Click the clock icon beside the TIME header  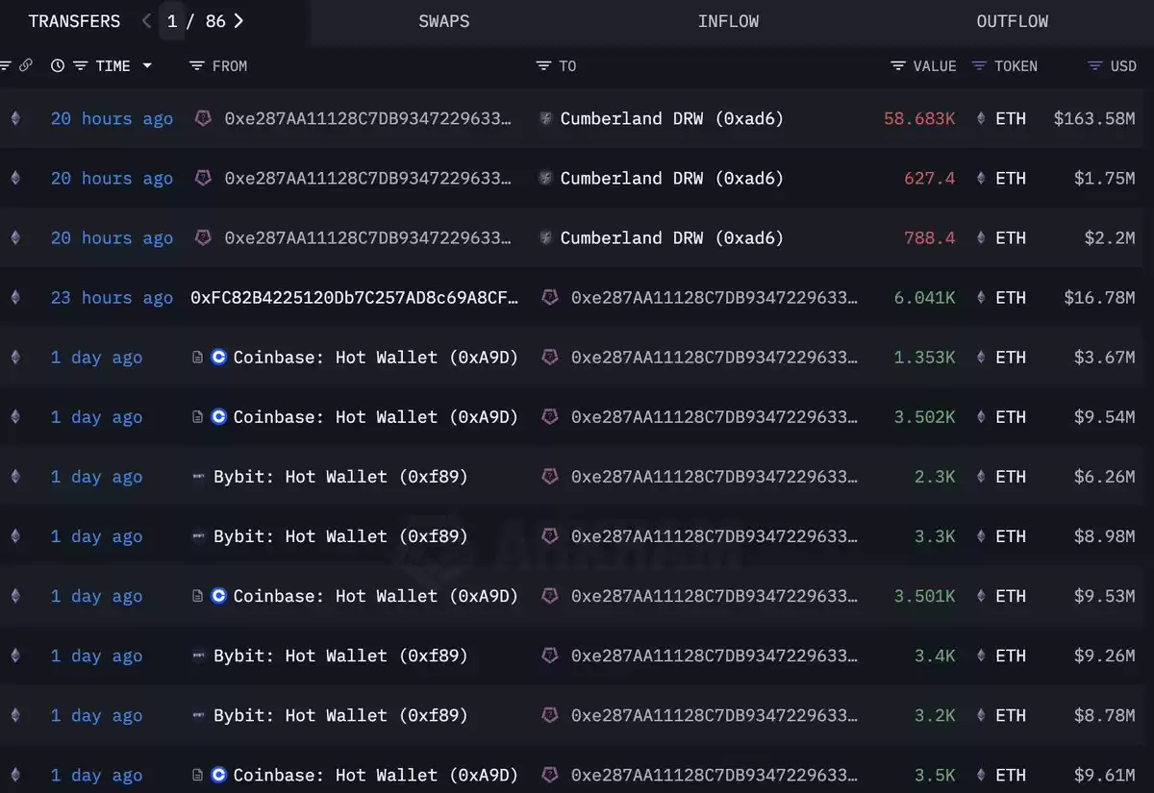tap(58, 65)
